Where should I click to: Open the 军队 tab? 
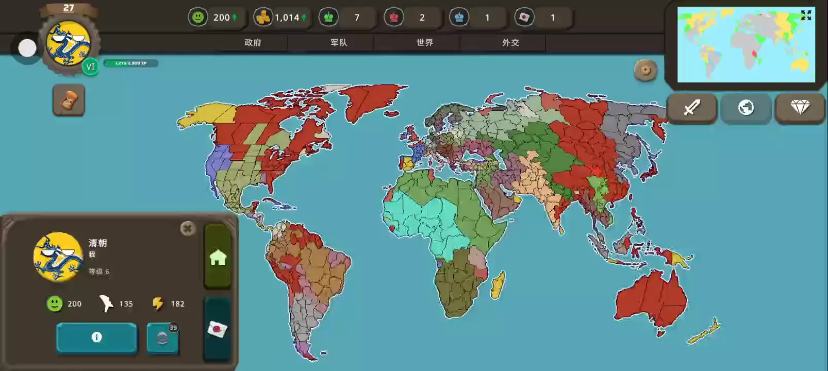(339, 43)
